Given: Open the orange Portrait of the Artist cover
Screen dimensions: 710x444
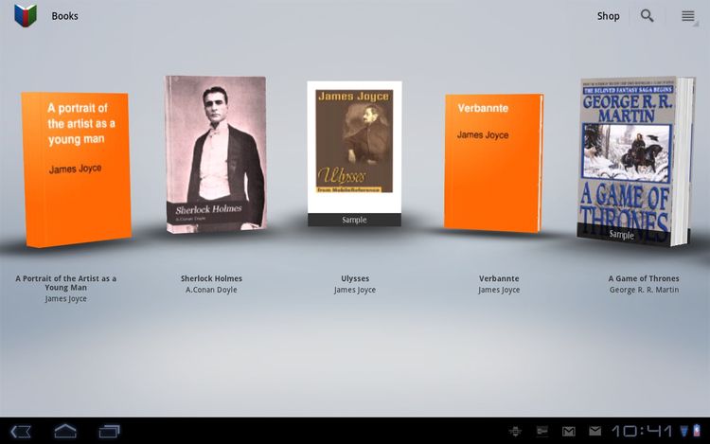Looking at the screenshot, I should [76, 168].
